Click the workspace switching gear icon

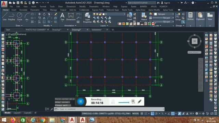point(197,113)
